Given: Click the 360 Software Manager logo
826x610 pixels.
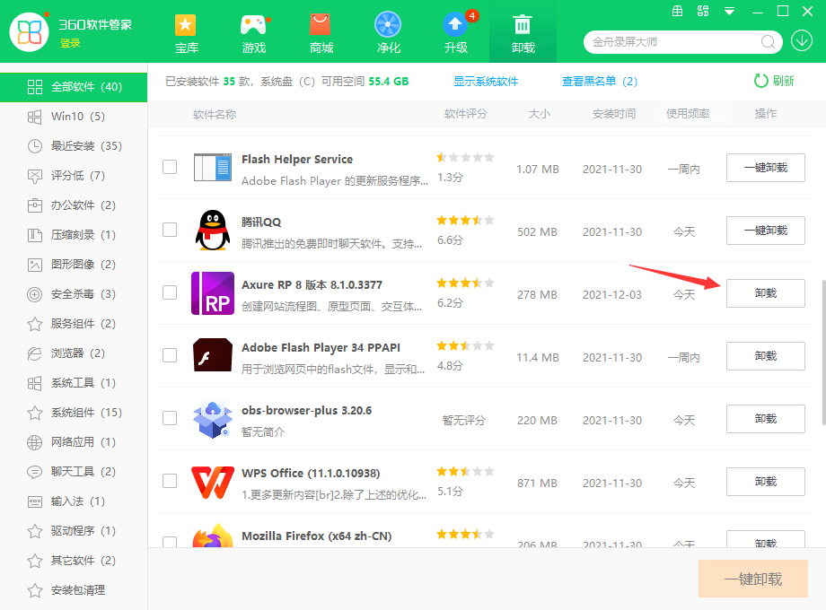Looking at the screenshot, I should [x=30, y=32].
